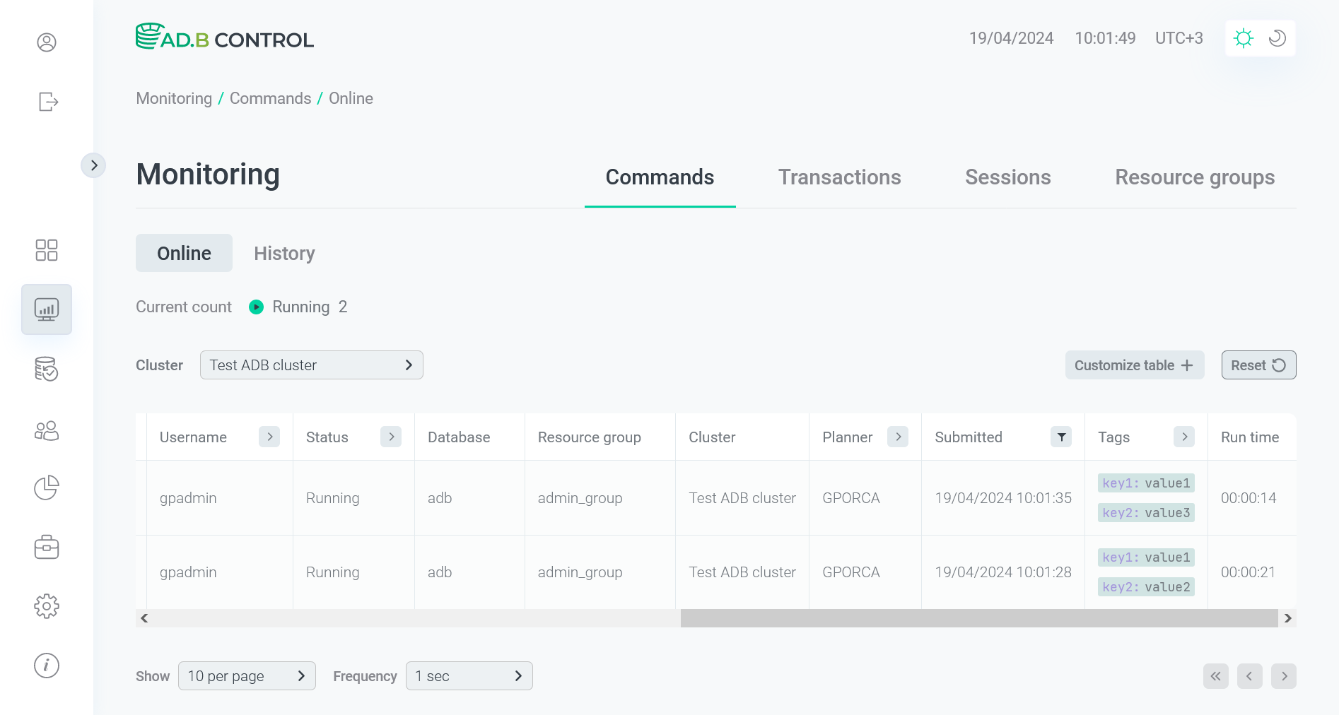Switch to the Transactions tab
The height and width of the screenshot is (715, 1339).
coord(839,177)
